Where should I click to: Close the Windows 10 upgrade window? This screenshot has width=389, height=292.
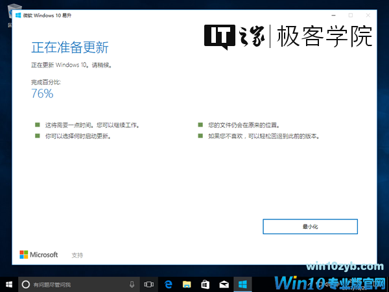(x=368, y=16)
